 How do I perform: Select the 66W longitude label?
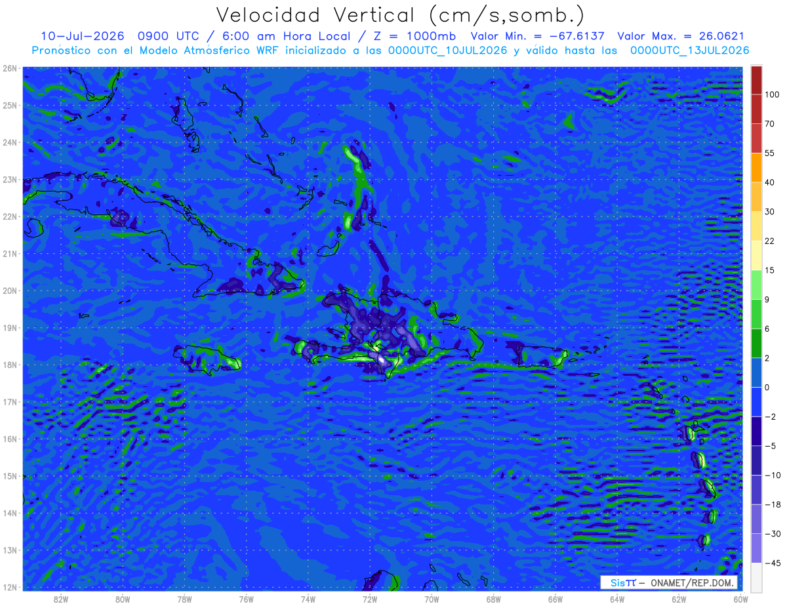click(555, 599)
